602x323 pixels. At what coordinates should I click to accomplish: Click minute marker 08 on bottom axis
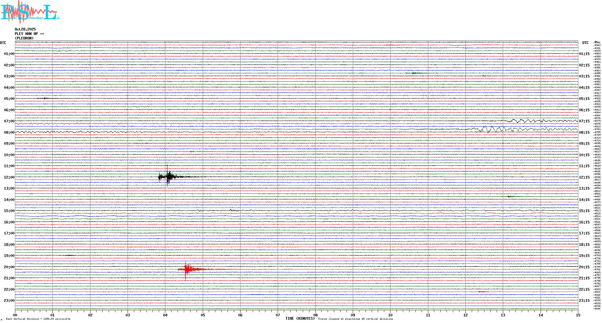click(315, 315)
